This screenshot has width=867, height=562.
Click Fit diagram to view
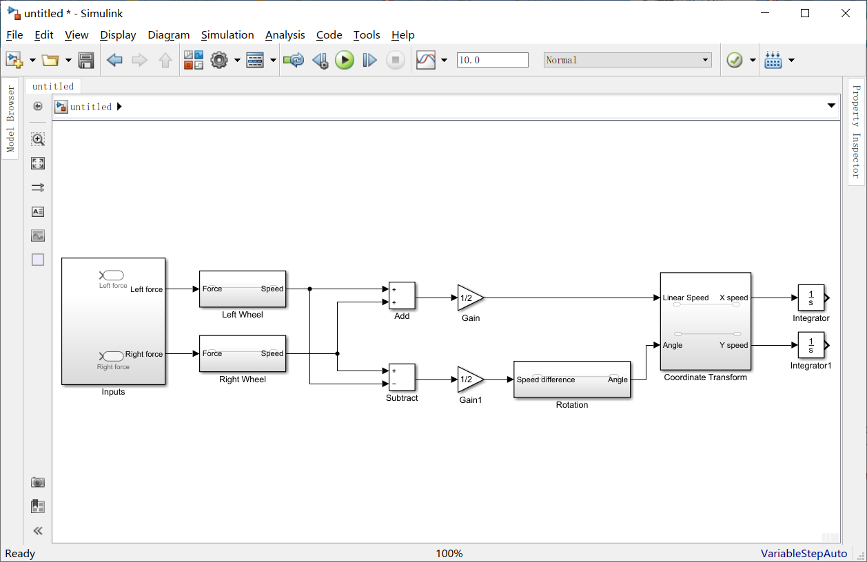coord(38,163)
